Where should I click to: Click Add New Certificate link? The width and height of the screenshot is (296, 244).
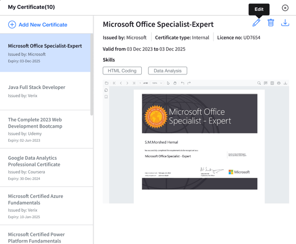[x=43, y=25]
